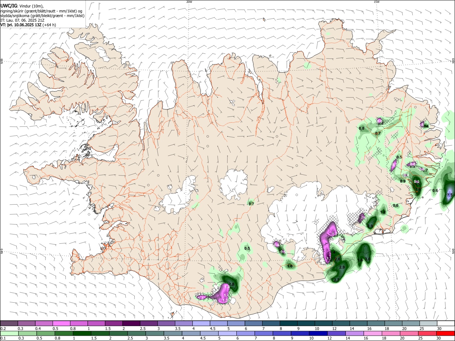This screenshot has height=341, width=455.
Task: Click the "slydda/snjókoma" legend description line
Action: [42, 16]
